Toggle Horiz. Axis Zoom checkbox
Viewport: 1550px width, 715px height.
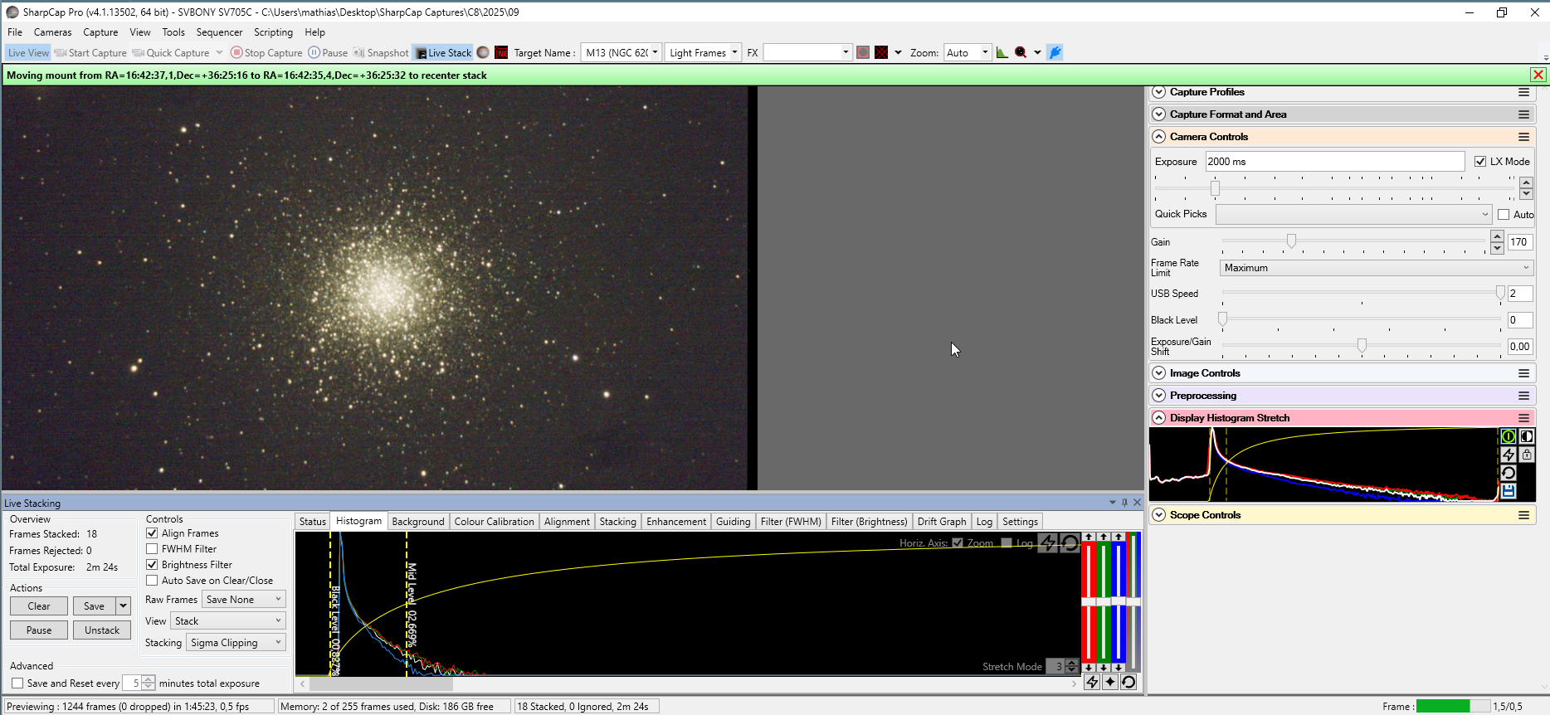(x=958, y=543)
